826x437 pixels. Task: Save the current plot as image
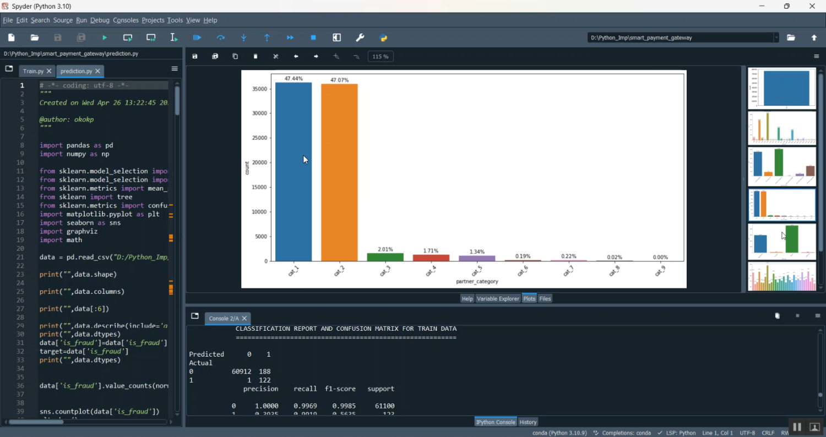195,56
